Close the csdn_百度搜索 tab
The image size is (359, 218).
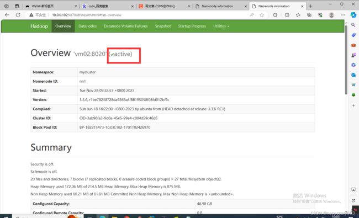(x=133, y=7)
